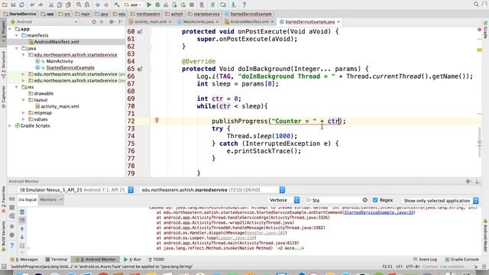This screenshot has width=489, height=275.
Task: Close the StartedServiceExample.java tab
Action: tap(338, 22)
